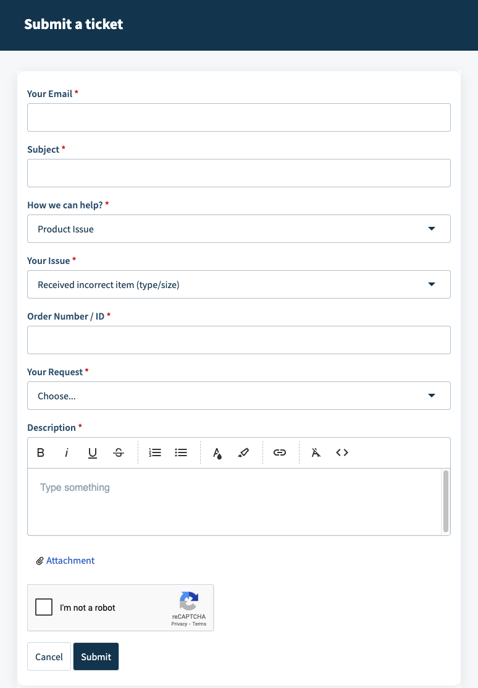The image size is (478, 688).
Task: Click the description editor scrollbar
Action: coord(446,501)
